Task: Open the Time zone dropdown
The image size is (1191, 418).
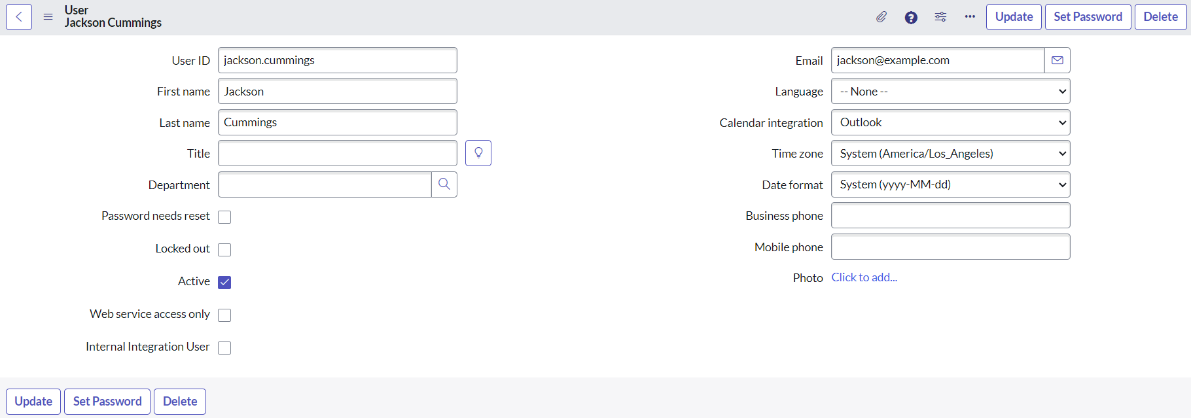Action: click(950, 154)
